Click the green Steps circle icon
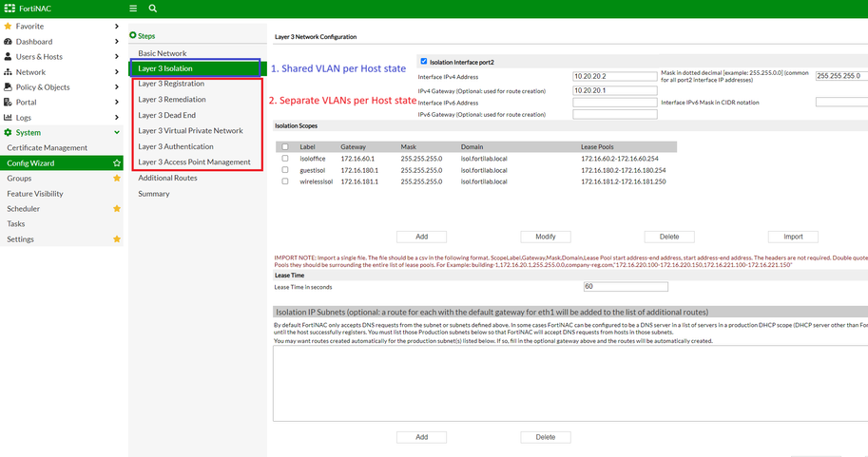The width and height of the screenshot is (868, 457). (x=133, y=36)
